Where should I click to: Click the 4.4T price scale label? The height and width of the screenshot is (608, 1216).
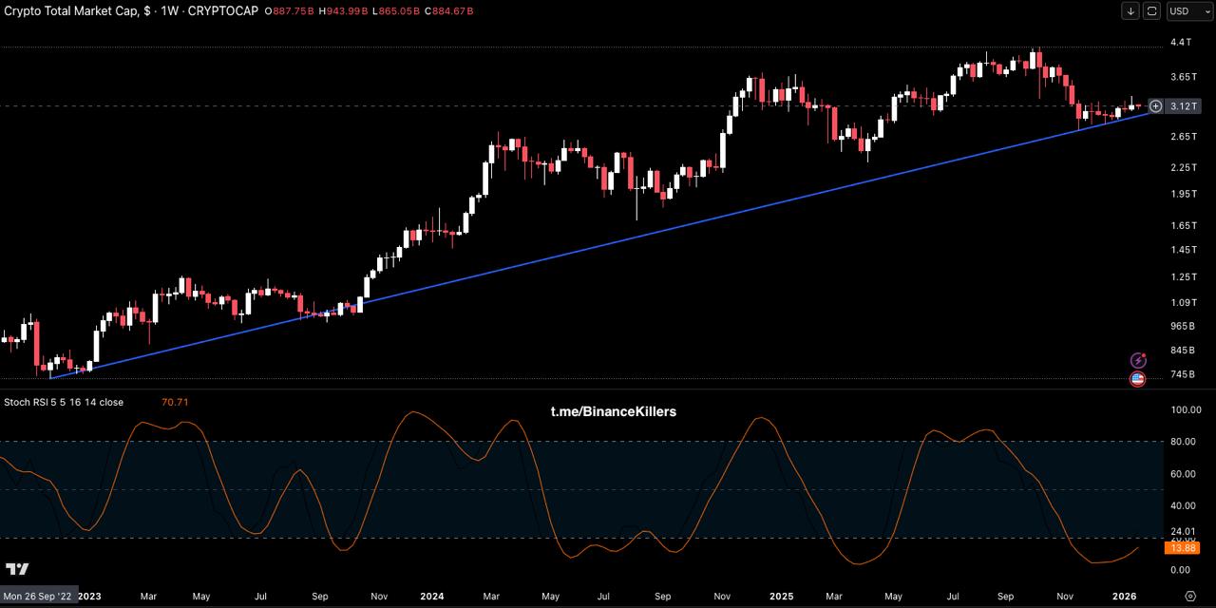(1181, 43)
